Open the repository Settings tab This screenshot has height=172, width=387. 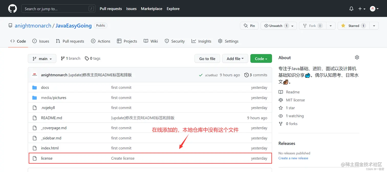pos(228,41)
